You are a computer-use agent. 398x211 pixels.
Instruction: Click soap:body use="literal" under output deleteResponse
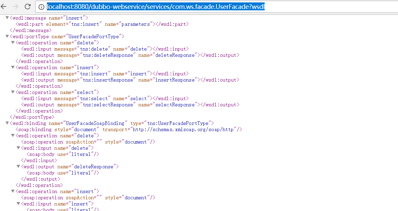pos(63,173)
